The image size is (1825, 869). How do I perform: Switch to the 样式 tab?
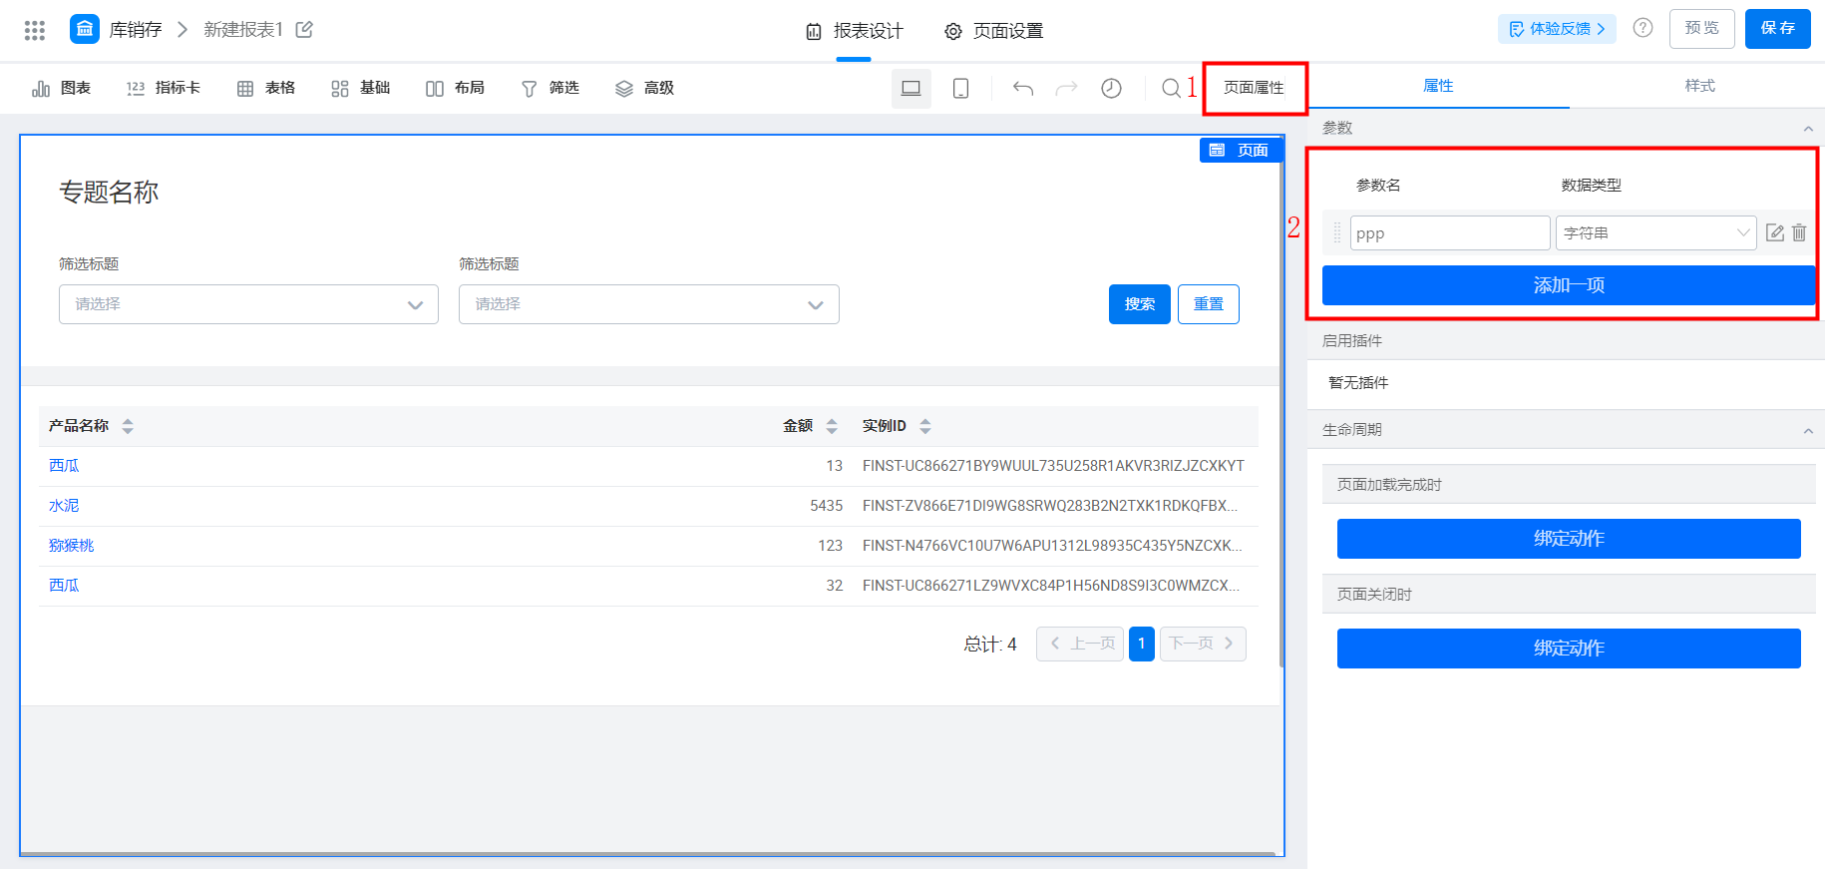[x=1699, y=86]
